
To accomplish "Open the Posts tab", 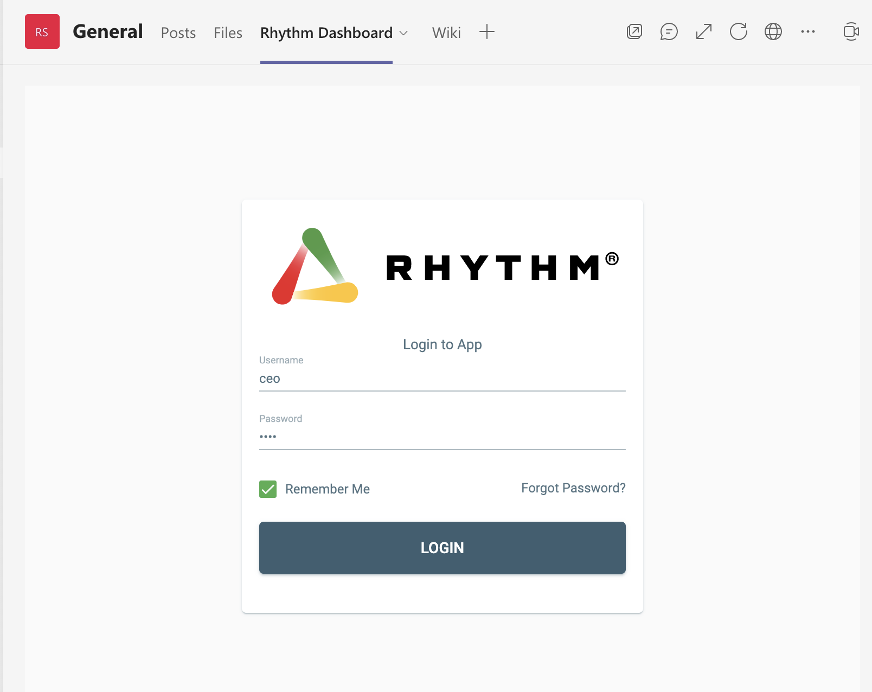I will [178, 33].
